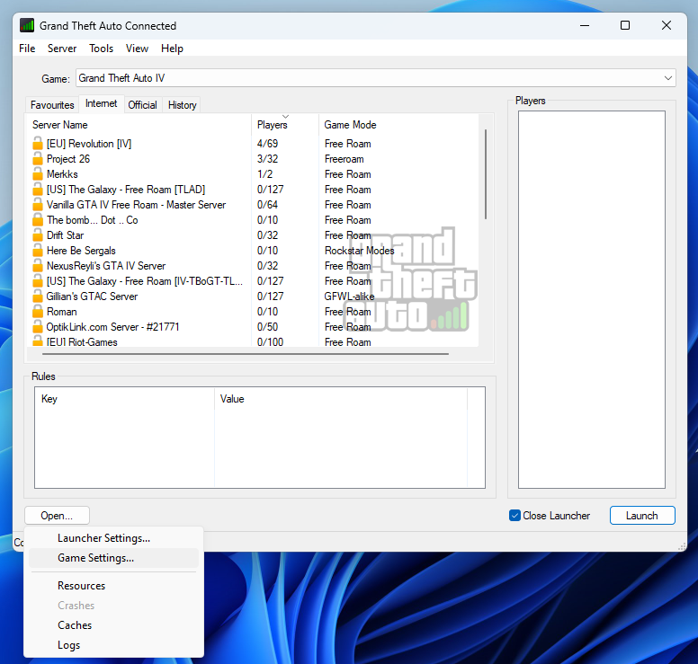Click lock icon beside Vanilla GTA IV Free Roam

click(x=38, y=205)
